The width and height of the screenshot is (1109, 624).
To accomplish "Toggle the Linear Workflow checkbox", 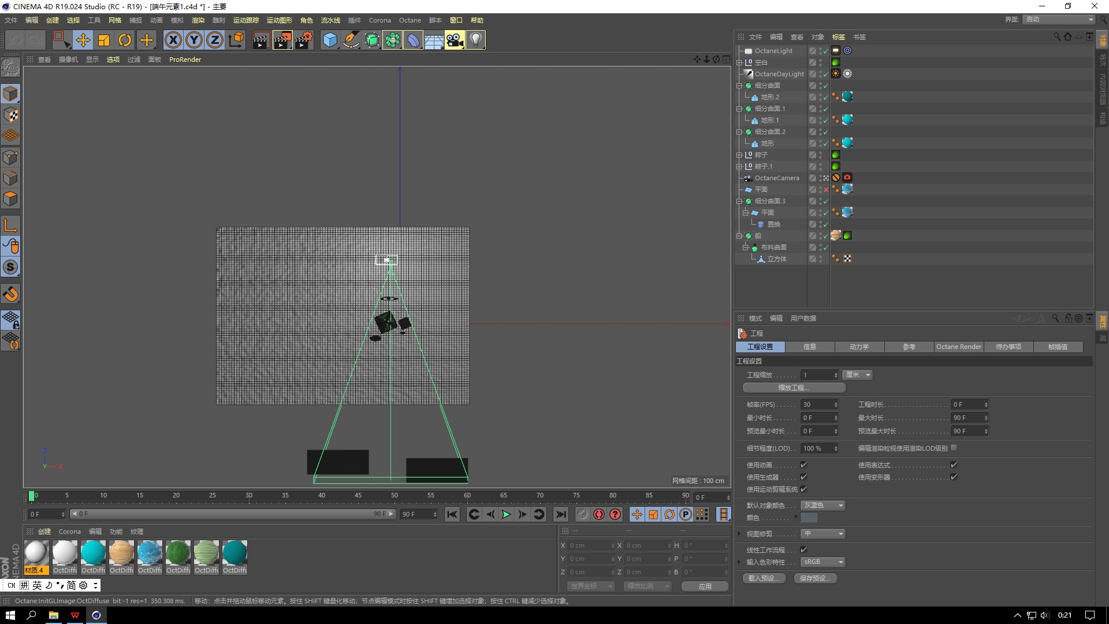I will 803,549.
